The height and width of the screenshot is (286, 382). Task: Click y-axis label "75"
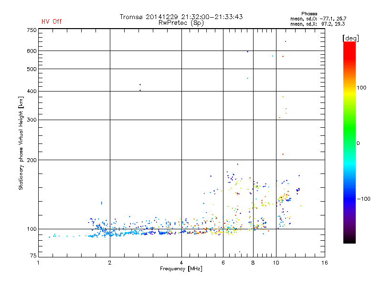coord(33,255)
